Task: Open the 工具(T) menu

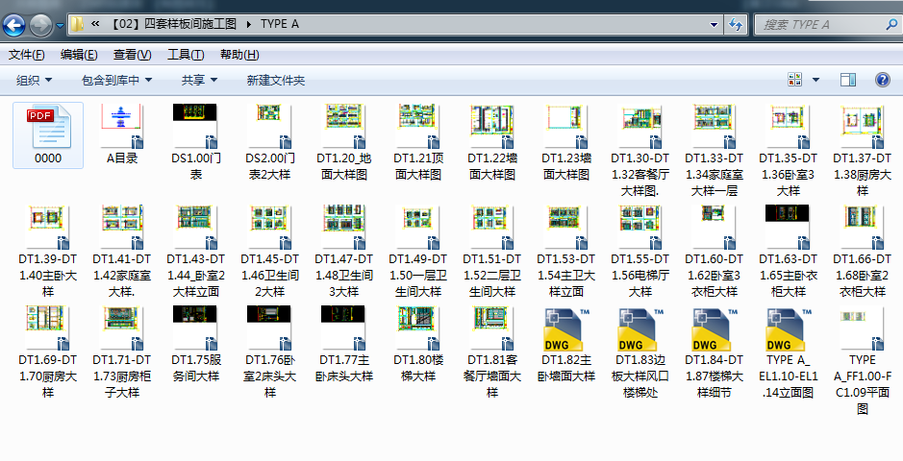Action: [186, 55]
